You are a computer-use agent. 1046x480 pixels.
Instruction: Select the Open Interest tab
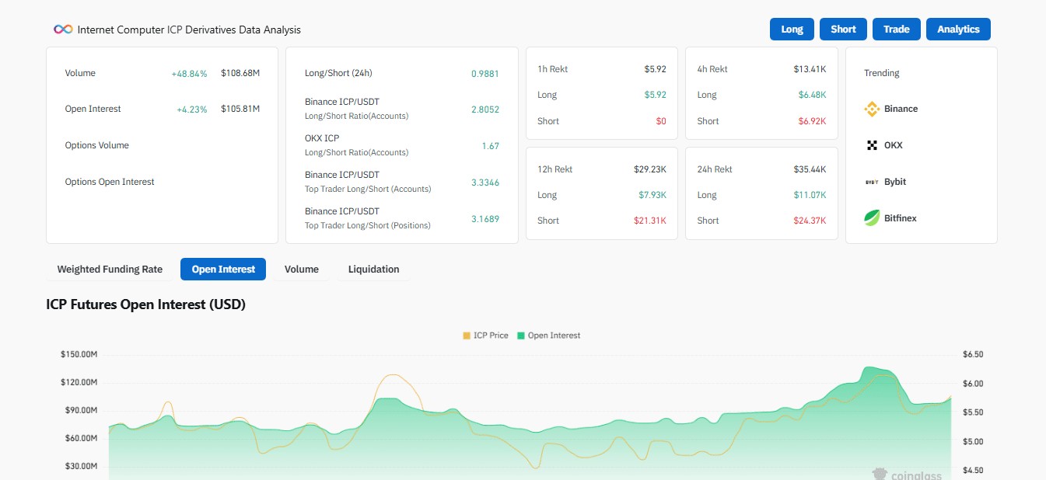coord(223,270)
